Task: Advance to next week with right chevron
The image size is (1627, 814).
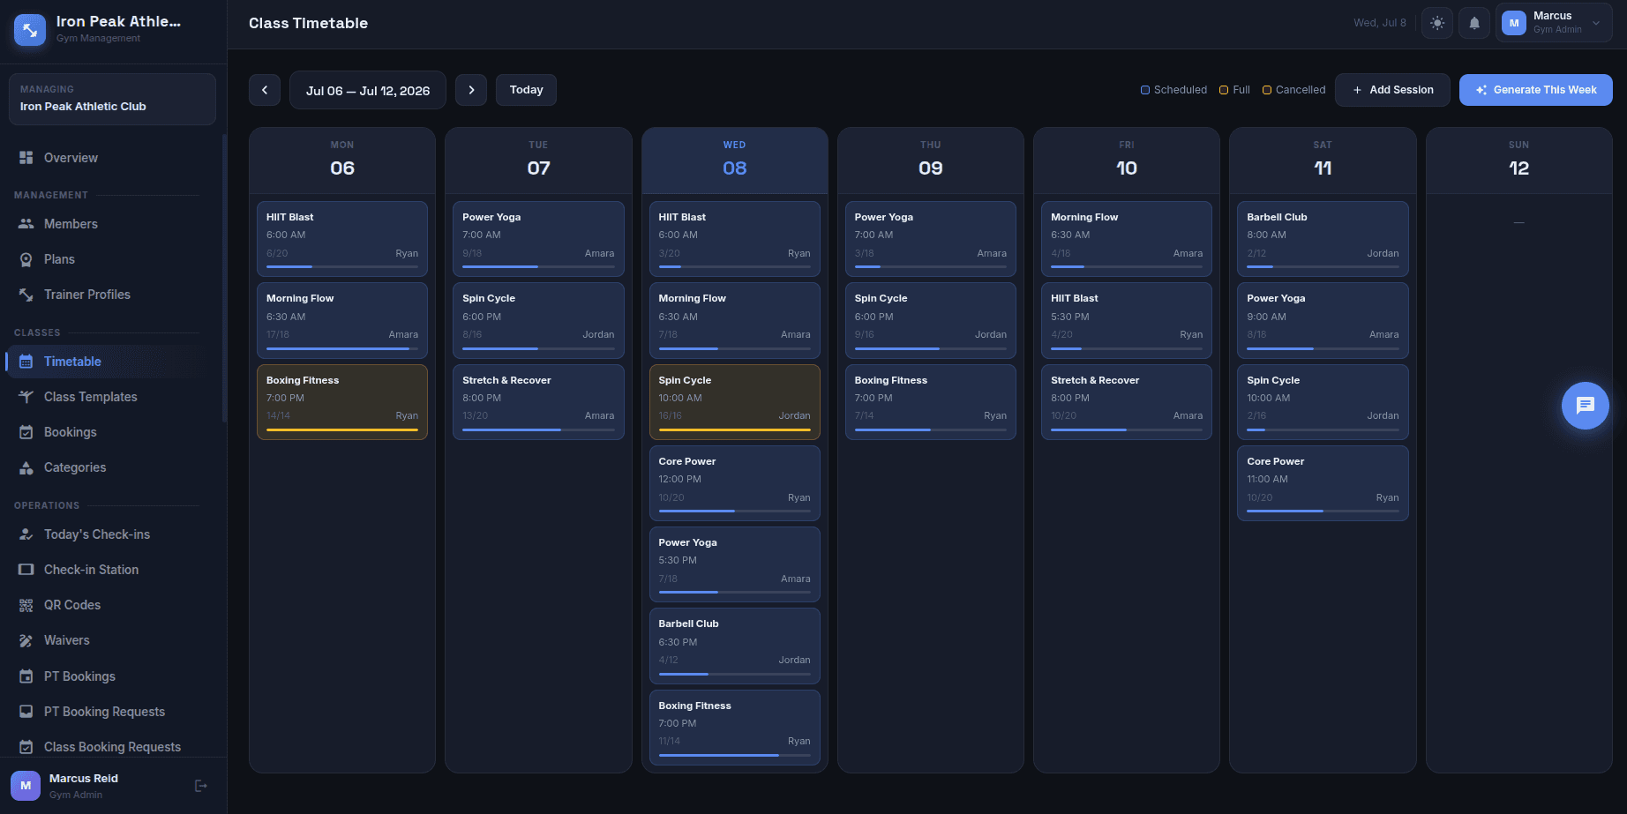Action: tap(471, 90)
